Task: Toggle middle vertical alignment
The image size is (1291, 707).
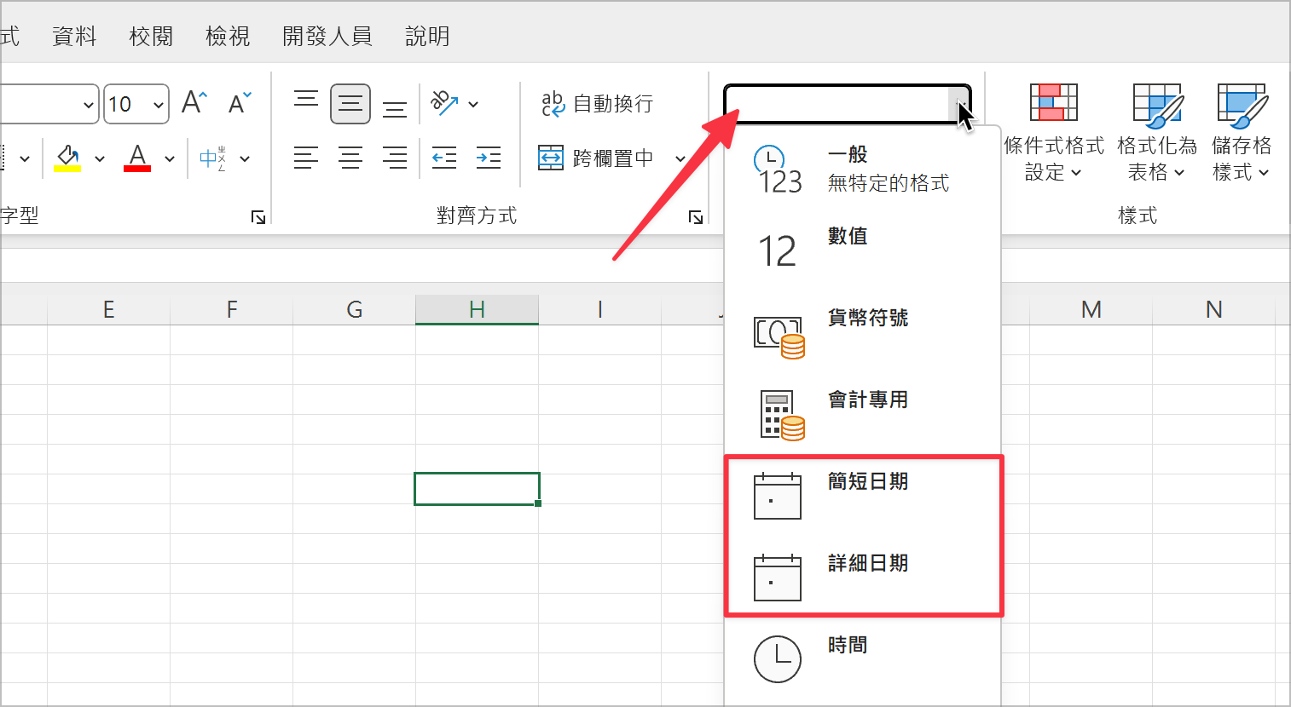Action: (350, 104)
